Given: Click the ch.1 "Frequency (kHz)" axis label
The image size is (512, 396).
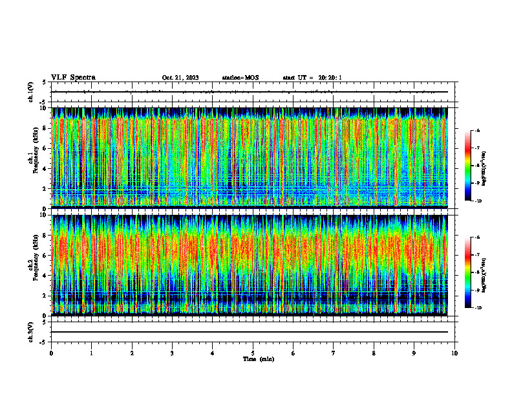Looking at the screenshot, I should pos(36,150).
